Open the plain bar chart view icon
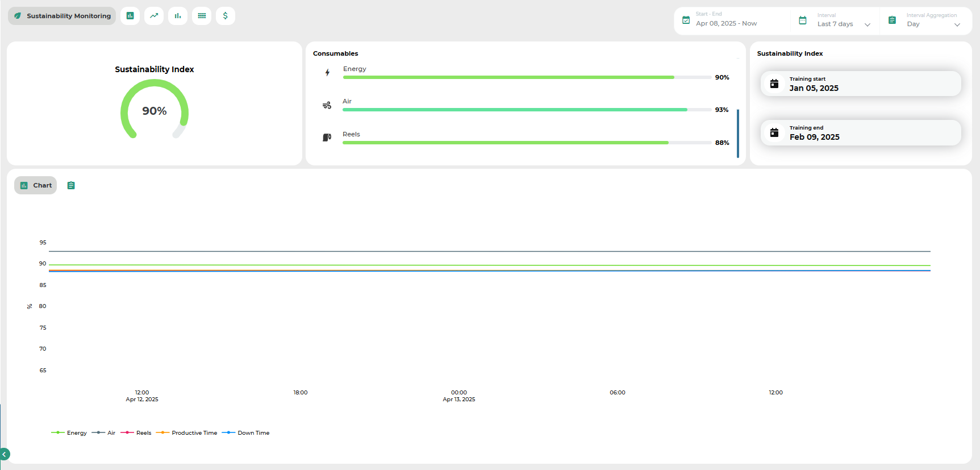This screenshot has width=980, height=470. (178, 16)
